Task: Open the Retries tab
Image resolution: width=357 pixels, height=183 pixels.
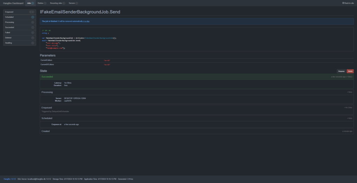Action: [40, 3]
